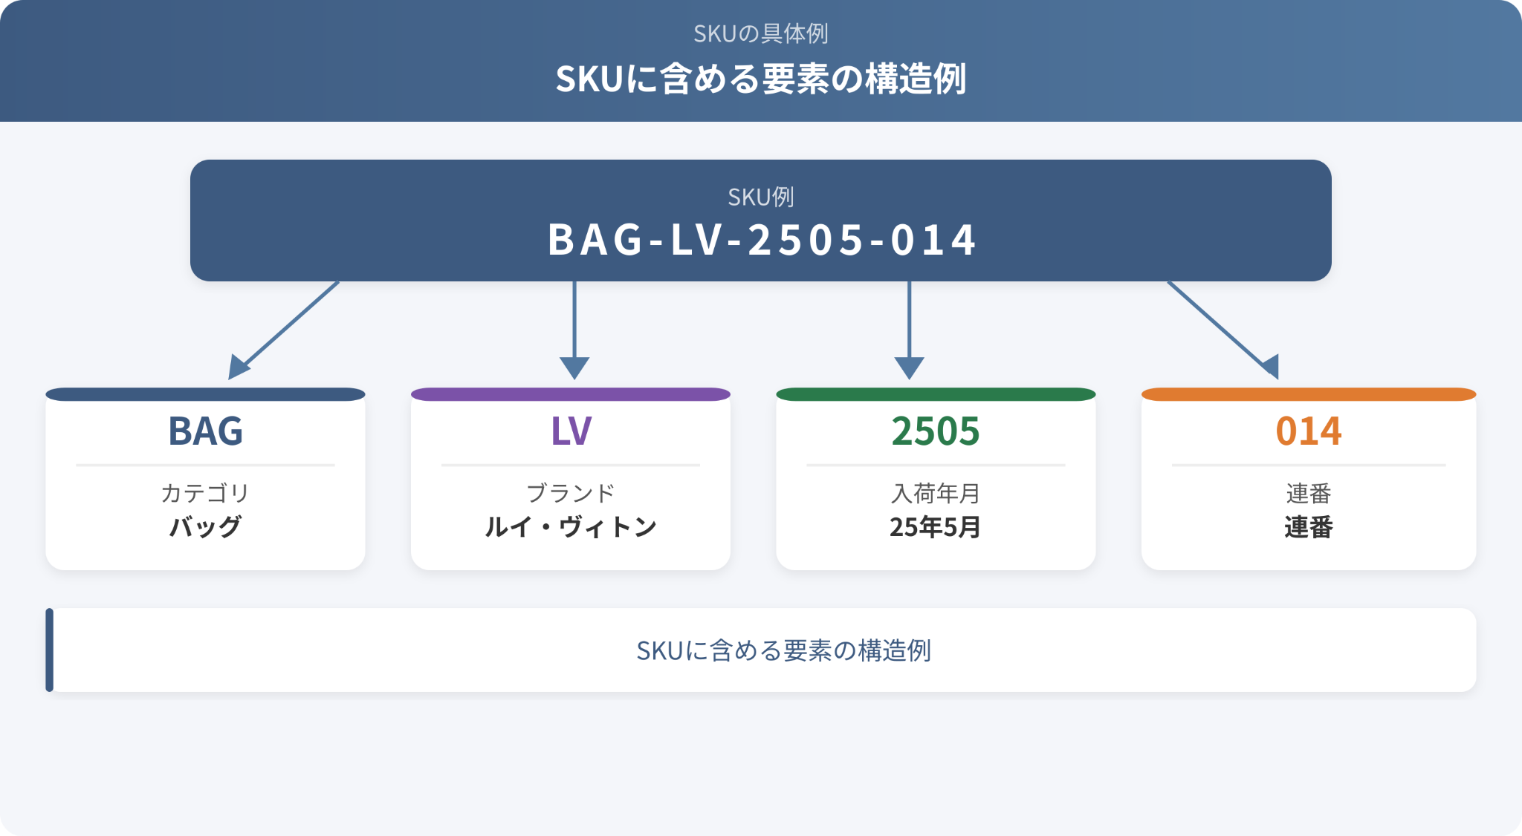Select the green 2505 arrival code

click(x=936, y=431)
